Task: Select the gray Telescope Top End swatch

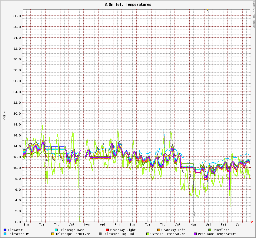Action: [100, 234]
